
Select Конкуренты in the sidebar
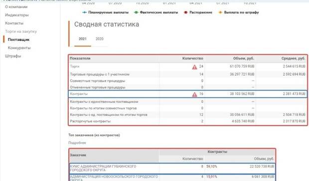(x=19, y=48)
